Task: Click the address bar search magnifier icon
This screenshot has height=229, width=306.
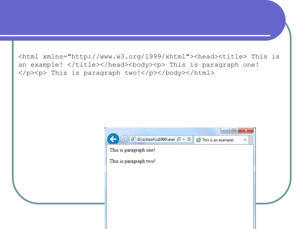Action: [179, 139]
